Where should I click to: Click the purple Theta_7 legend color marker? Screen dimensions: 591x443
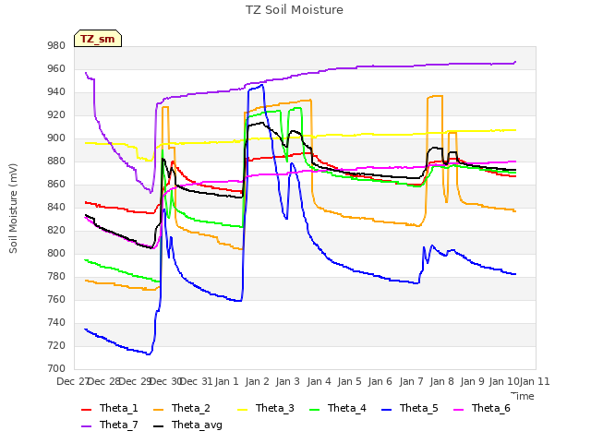[86, 426]
